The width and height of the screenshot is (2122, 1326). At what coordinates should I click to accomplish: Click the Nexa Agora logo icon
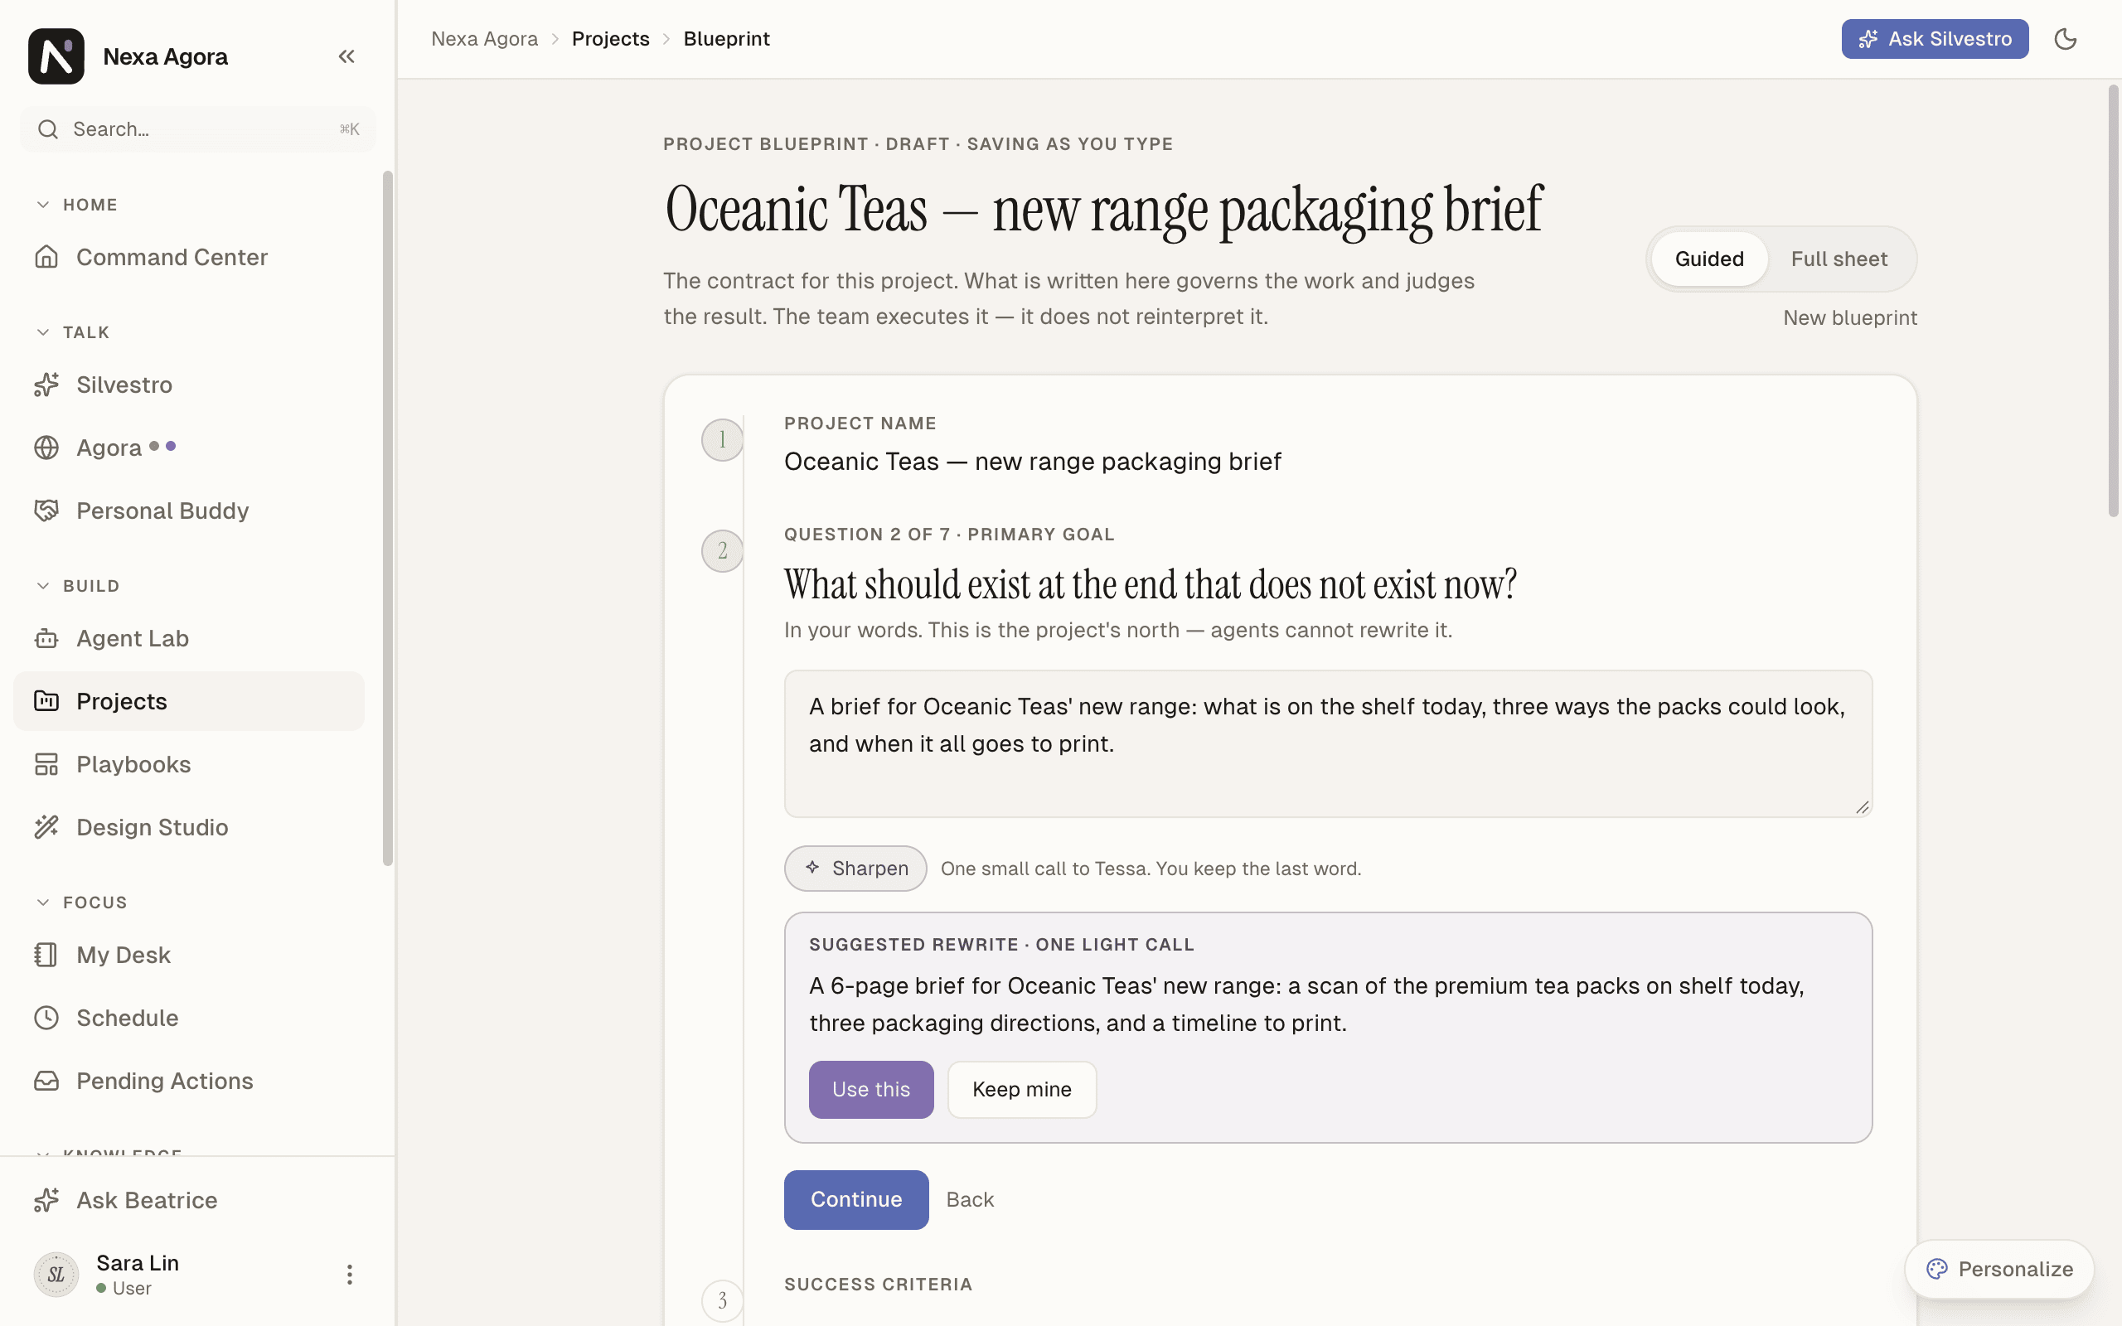tap(56, 56)
